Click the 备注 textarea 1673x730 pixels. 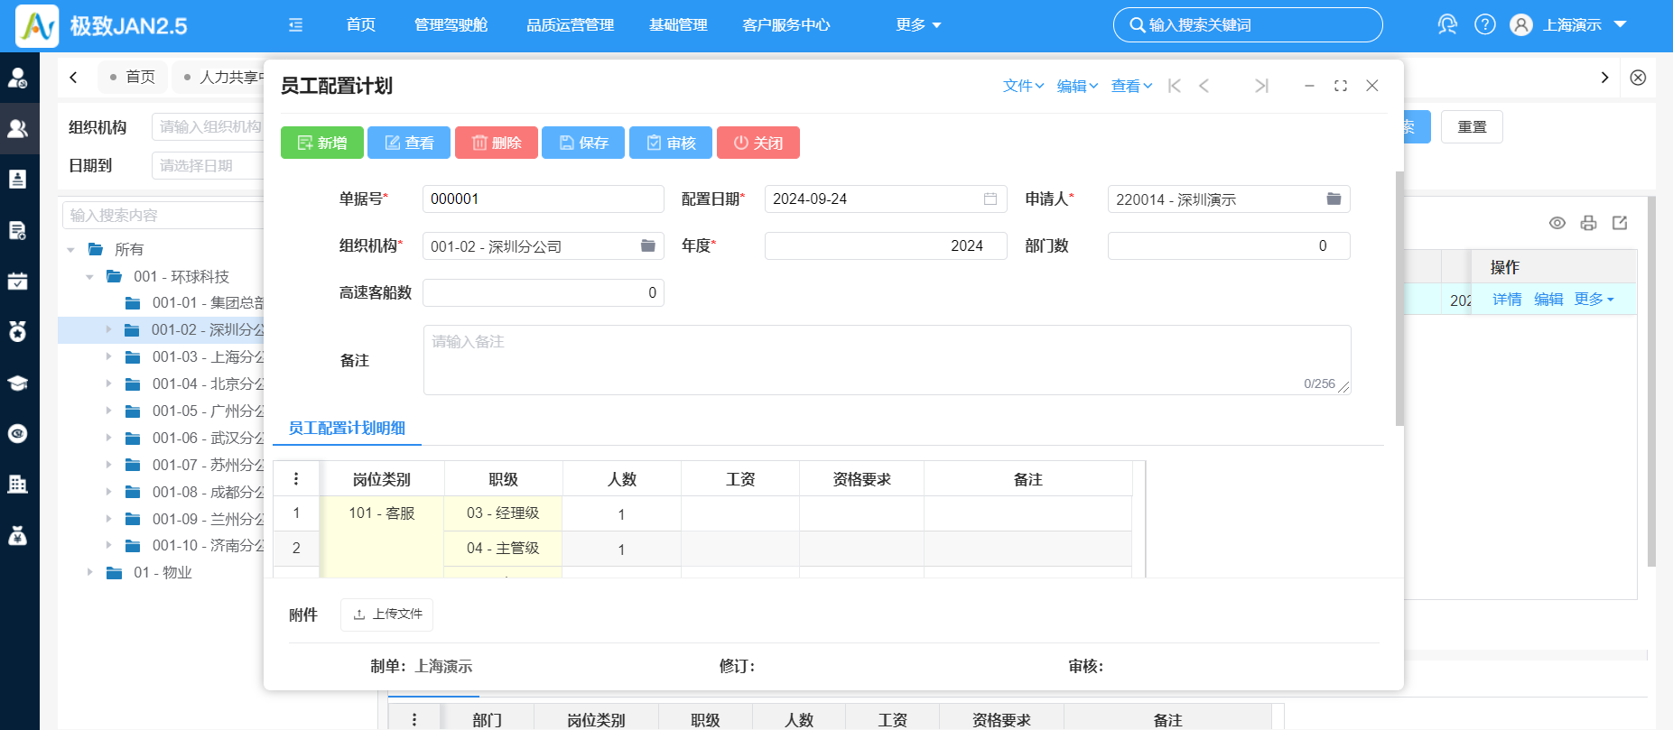click(887, 360)
